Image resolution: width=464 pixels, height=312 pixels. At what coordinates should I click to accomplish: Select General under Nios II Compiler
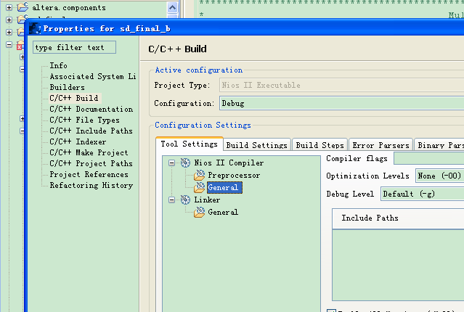pos(224,187)
